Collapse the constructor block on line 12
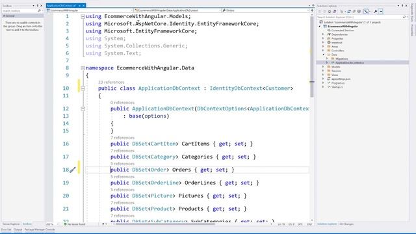416x234 pixels. pyautogui.click(x=83, y=109)
